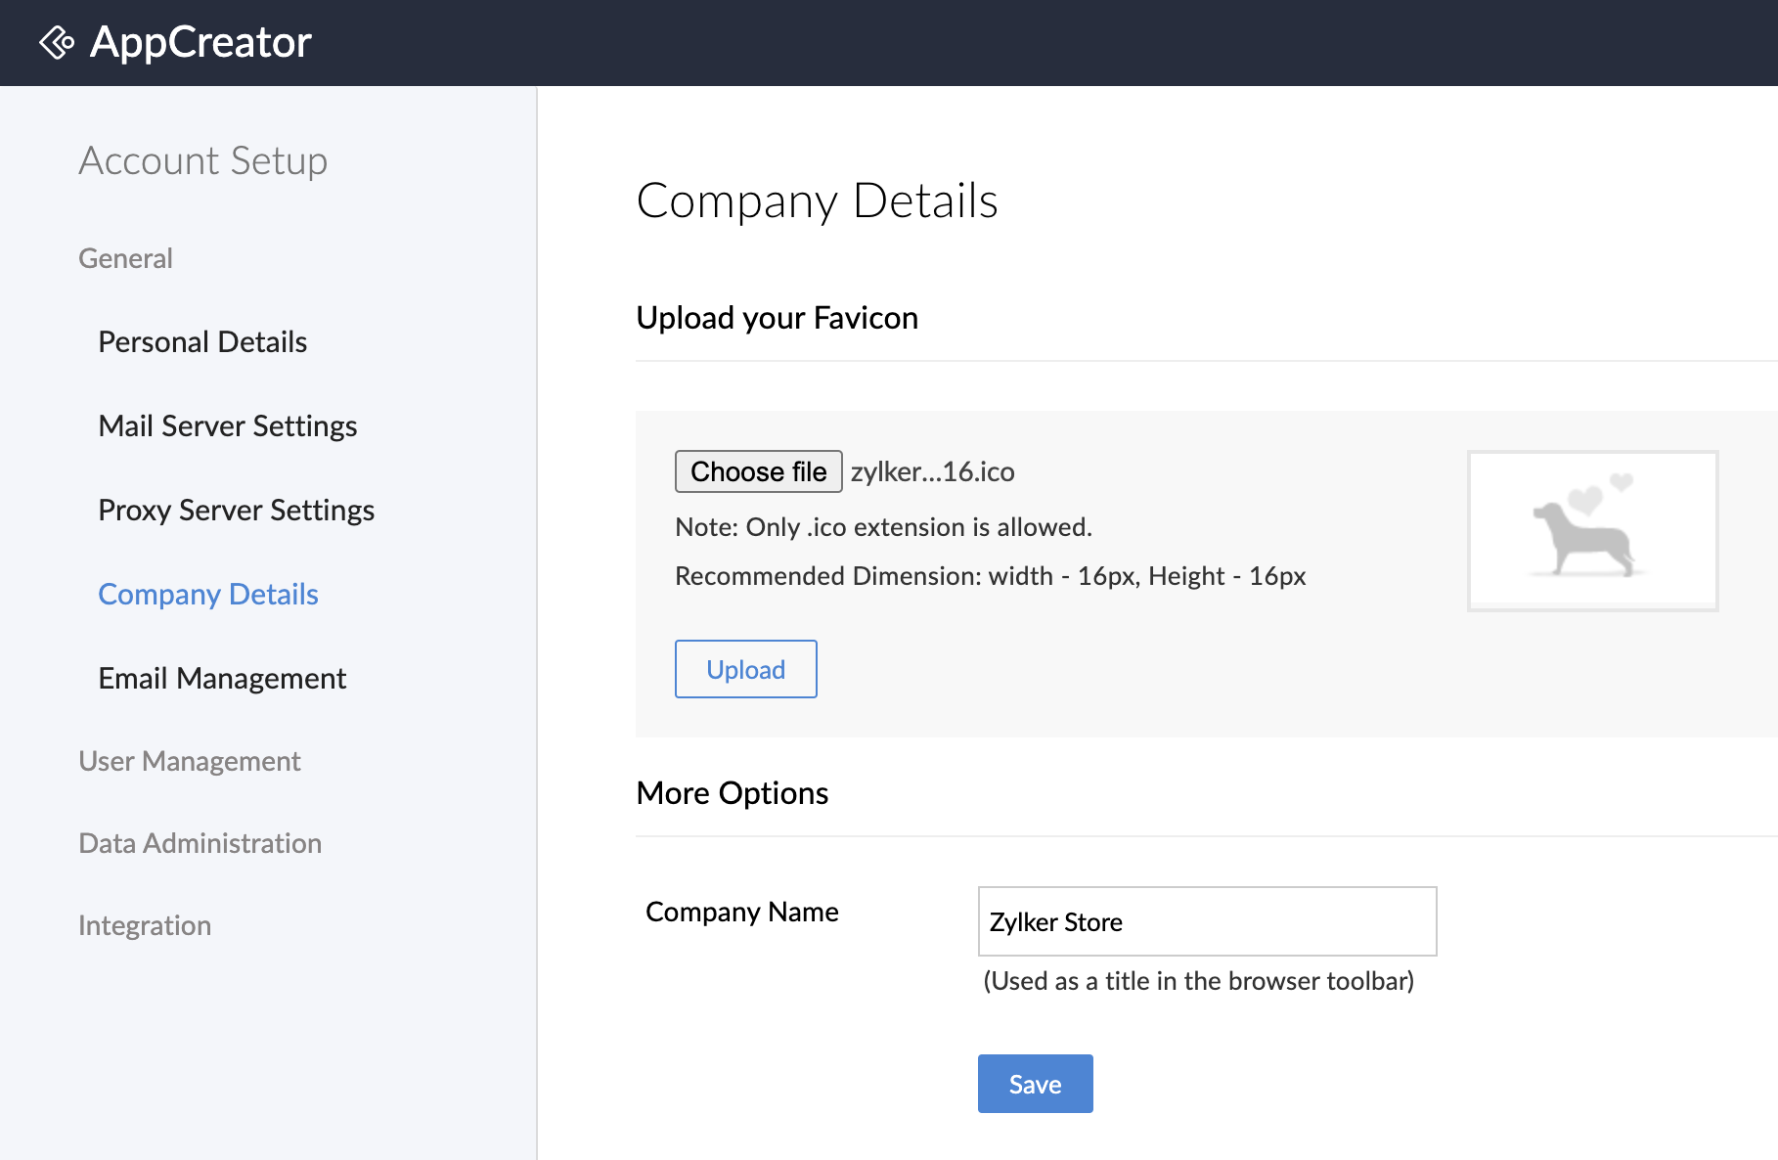Focus the Company Name text field
This screenshot has width=1778, height=1160.
[1207, 921]
